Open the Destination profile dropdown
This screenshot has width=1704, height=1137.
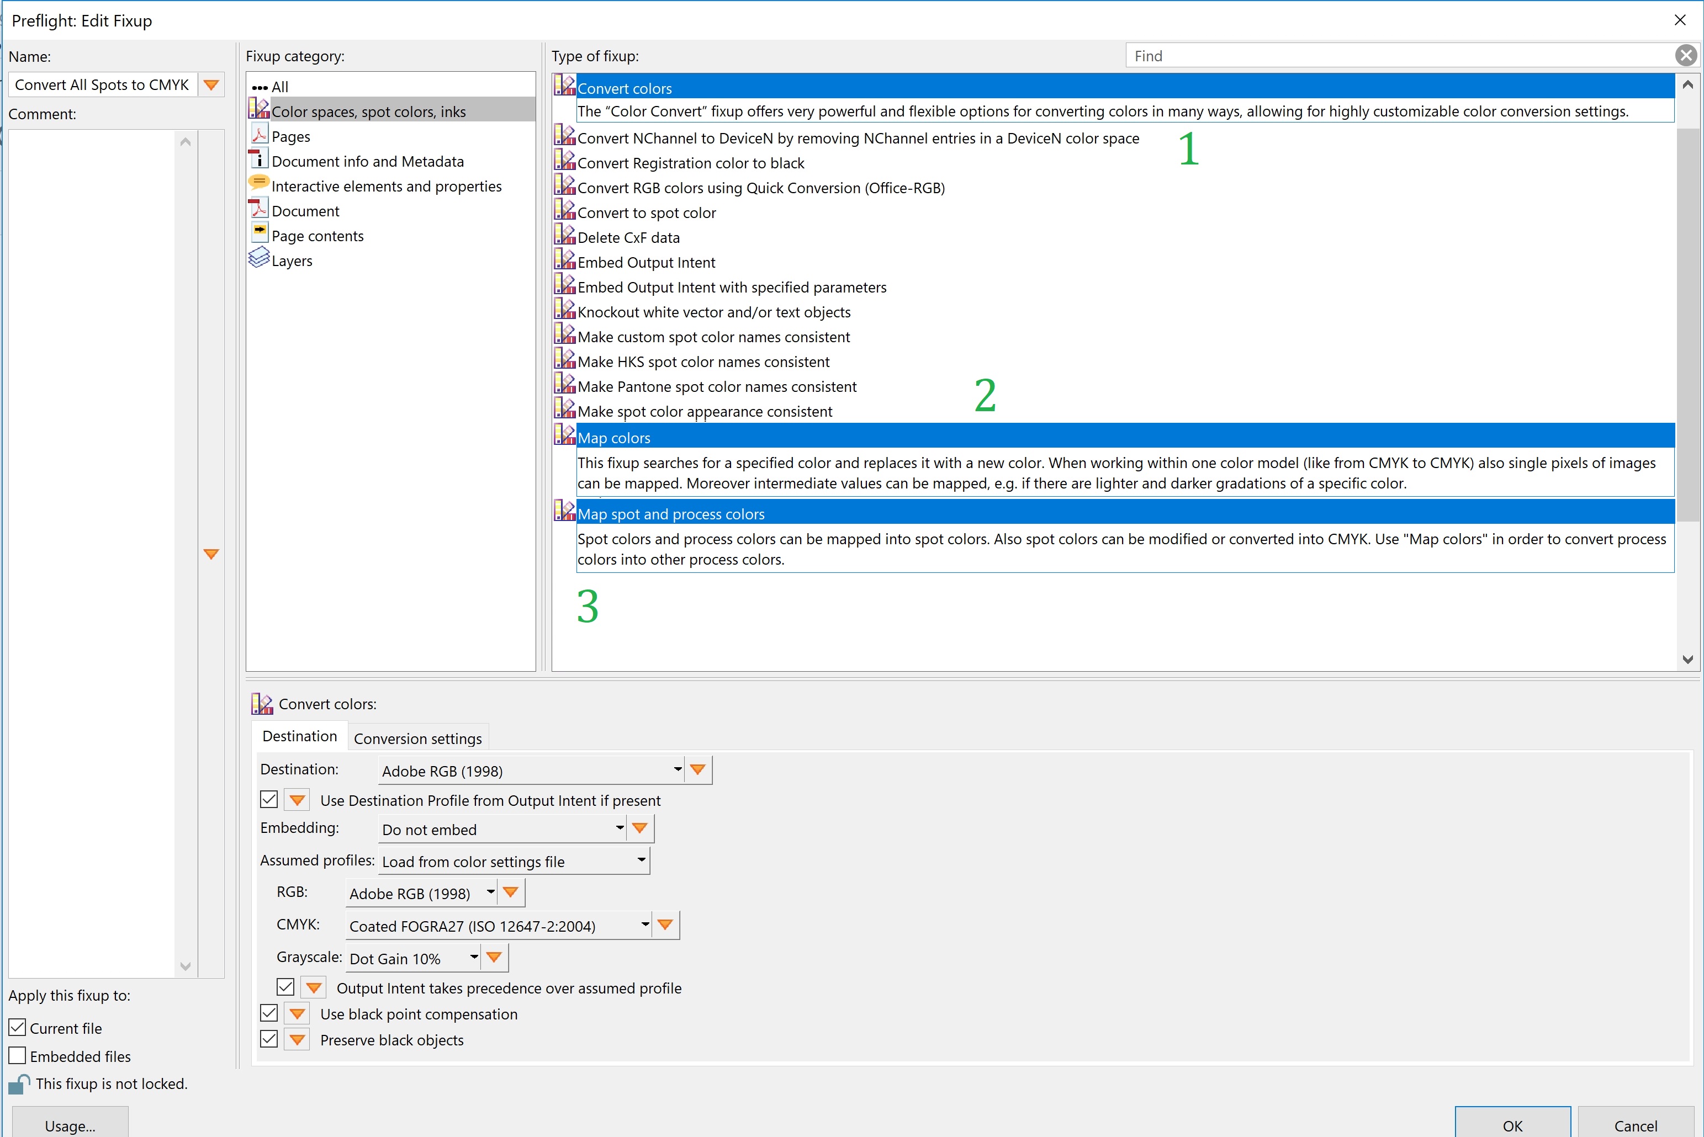677,769
